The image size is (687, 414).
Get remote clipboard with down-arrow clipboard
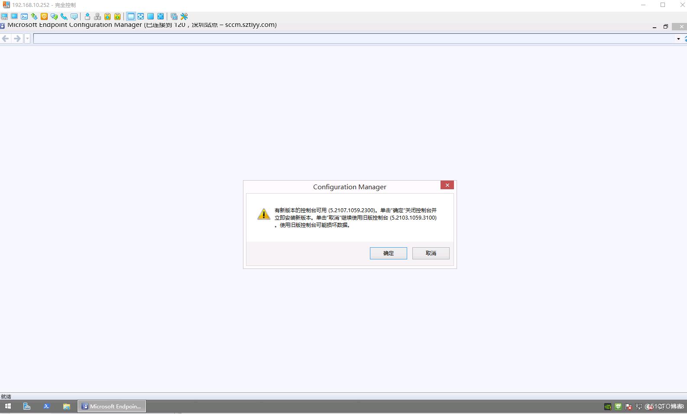(x=107, y=16)
